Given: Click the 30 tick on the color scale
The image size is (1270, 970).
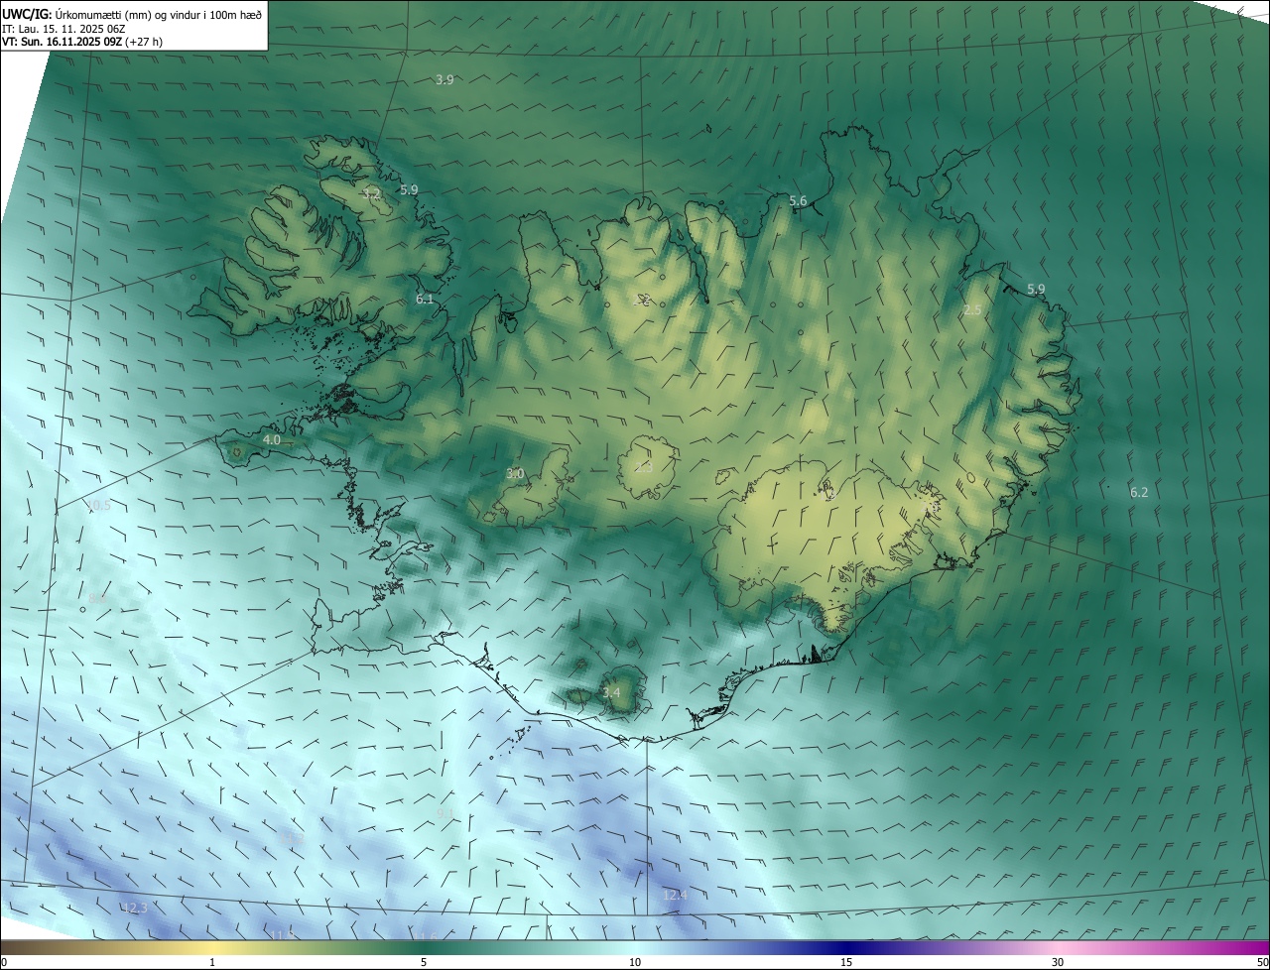Looking at the screenshot, I should click(x=1058, y=962).
